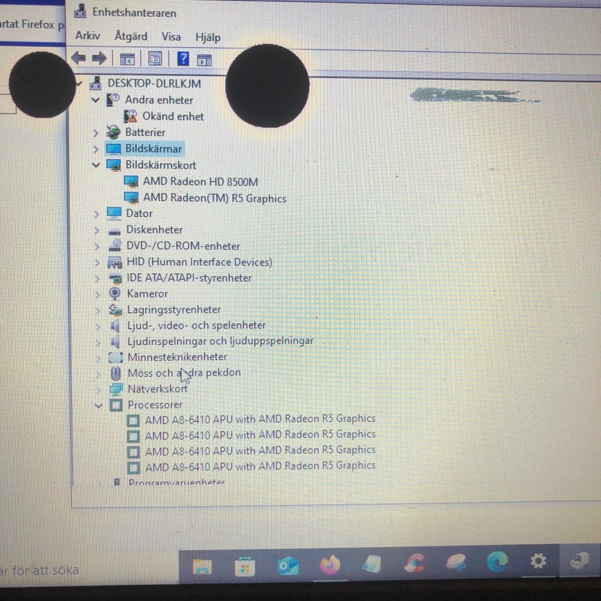Open Microsoft Store from the taskbar
Screen dimensions: 601x601
(245, 566)
